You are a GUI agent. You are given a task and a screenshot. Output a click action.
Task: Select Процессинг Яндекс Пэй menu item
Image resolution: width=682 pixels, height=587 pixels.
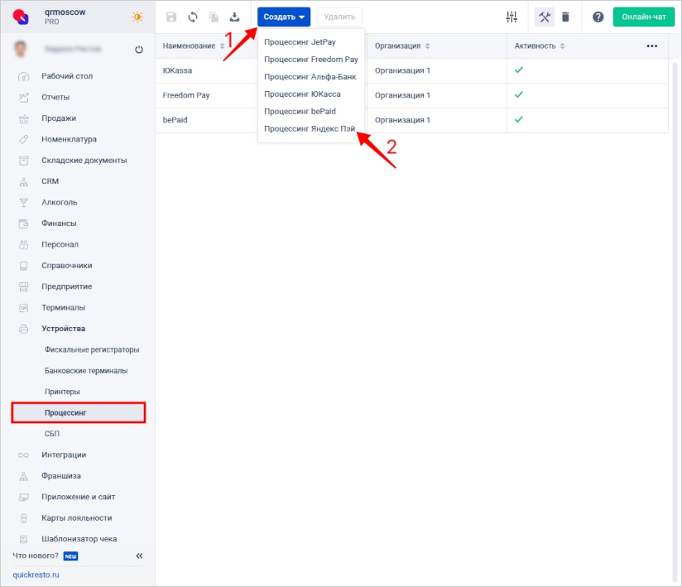coord(310,128)
